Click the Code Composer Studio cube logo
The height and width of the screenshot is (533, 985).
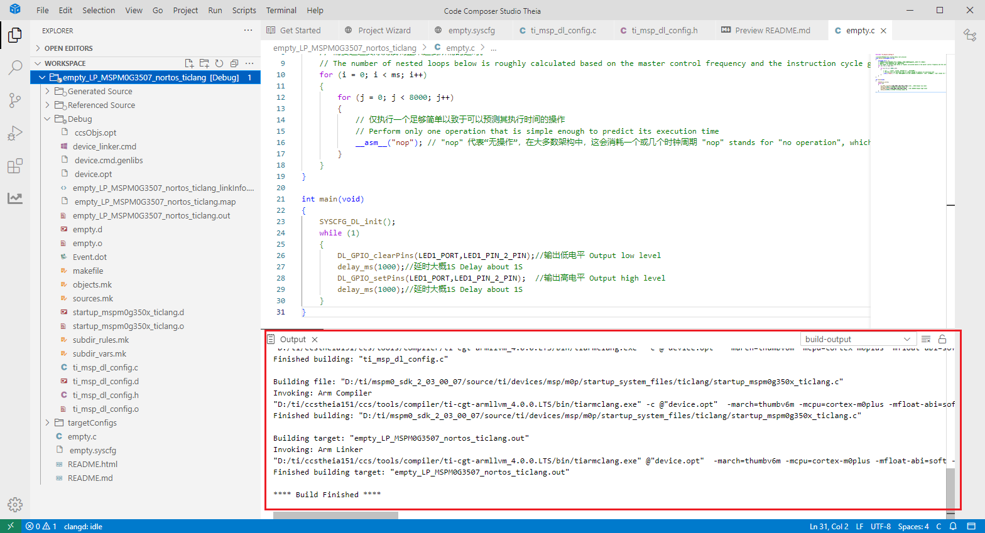15,10
